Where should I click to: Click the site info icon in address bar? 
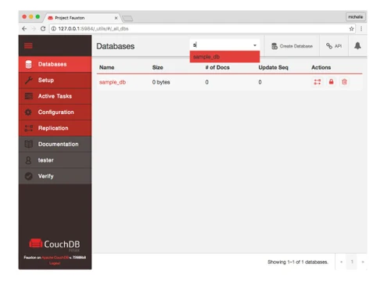point(54,29)
